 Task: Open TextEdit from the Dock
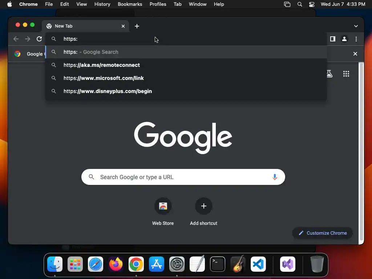point(197,264)
